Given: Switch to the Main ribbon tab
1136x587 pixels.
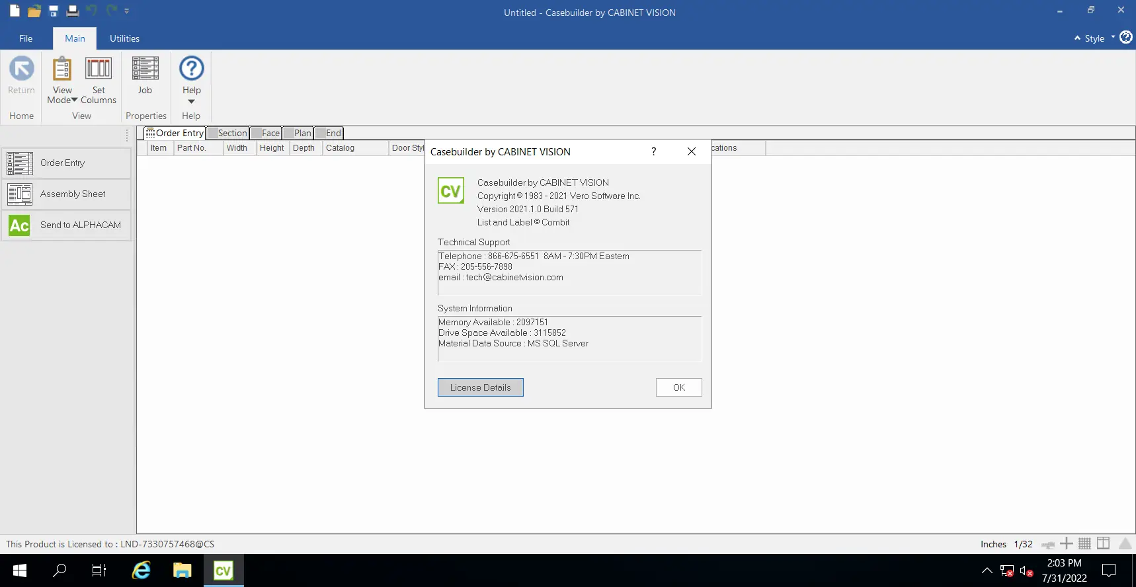Looking at the screenshot, I should pos(75,38).
